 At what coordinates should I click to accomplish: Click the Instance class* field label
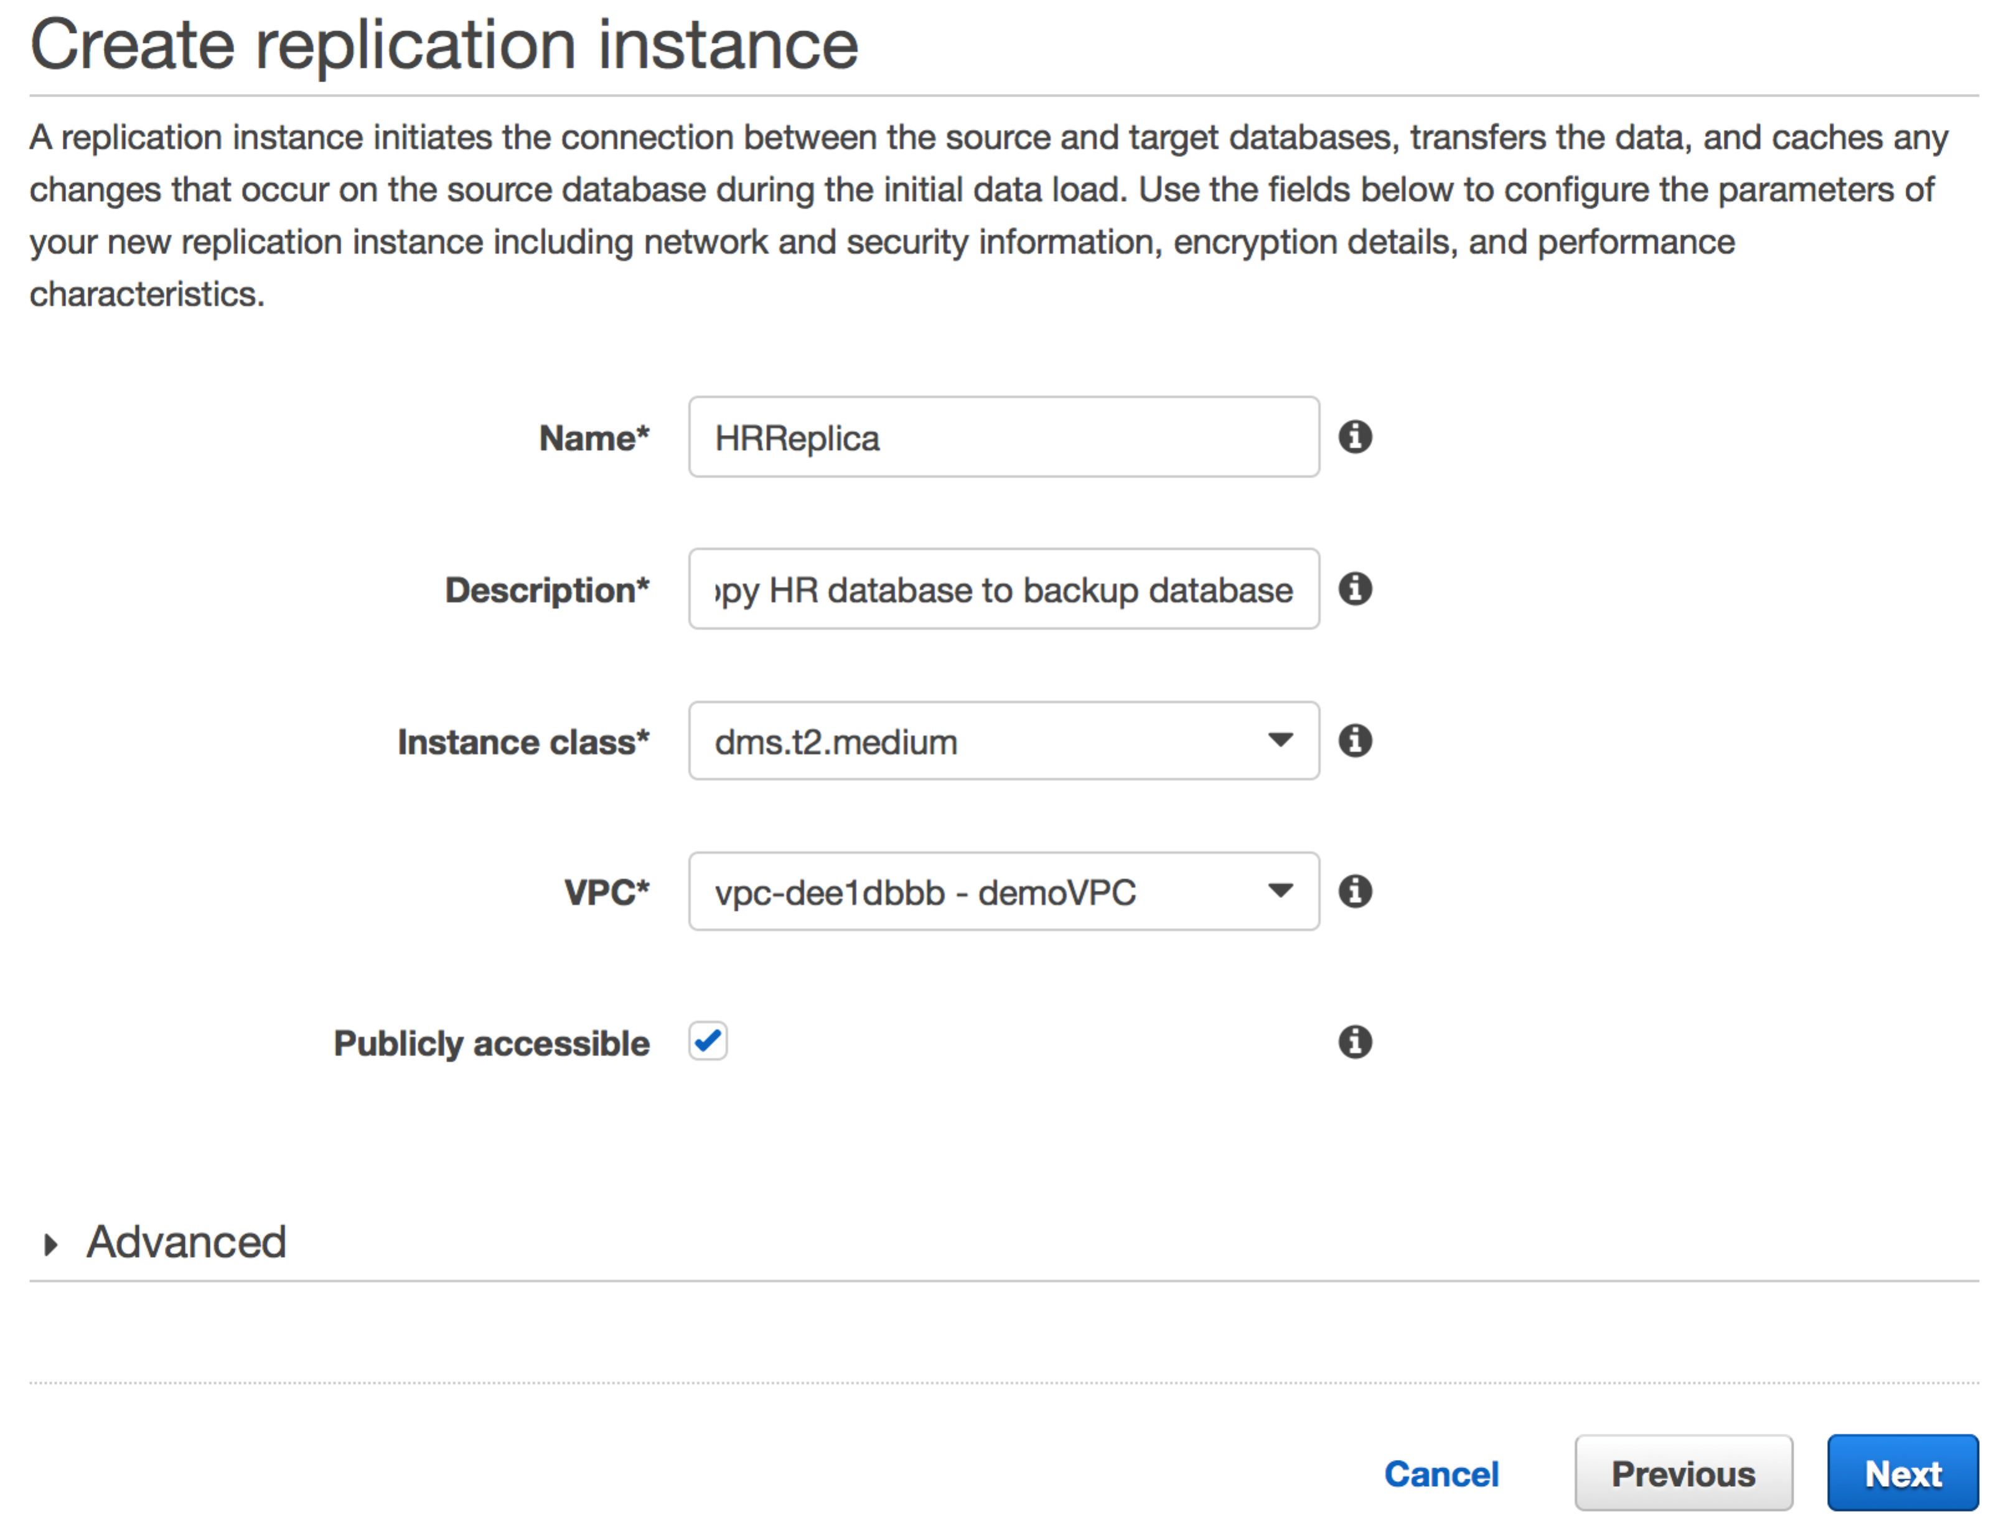point(523,742)
